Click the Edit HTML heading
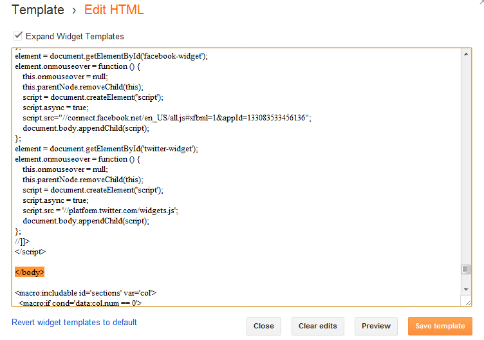The width and height of the screenshot is (484, 340). tap(115, 10)
